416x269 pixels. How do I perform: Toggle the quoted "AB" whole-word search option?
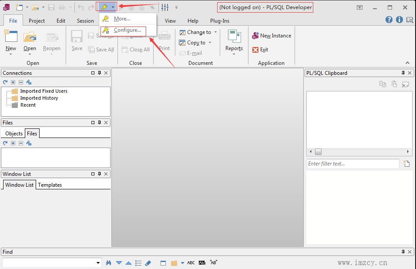tap(213, 263)
